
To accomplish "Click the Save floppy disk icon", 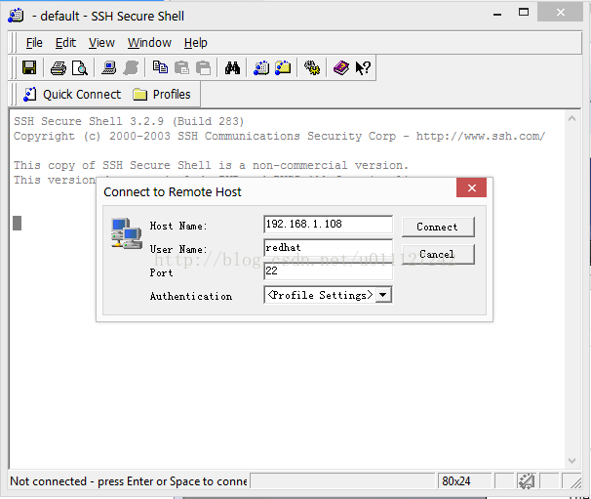I will pyautogui.click(x=29, y=68).
